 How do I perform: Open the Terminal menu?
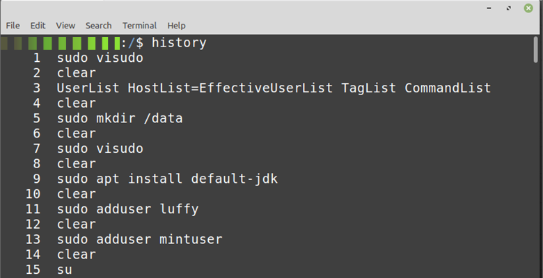pyautogui.click(x=139, y=26)
